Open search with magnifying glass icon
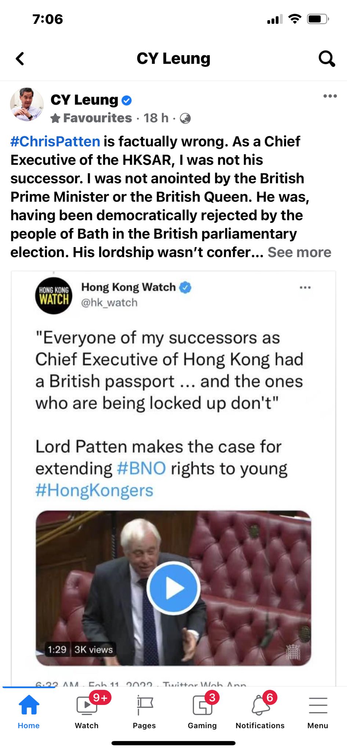The image size is (347, 752). click(326, 58)
